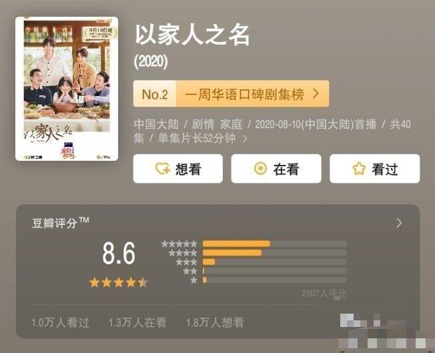Image resolution: width=435 pixels, height=353 pixels.
Task: Tap the No.2 rank badge
Action: click(155, 94)
